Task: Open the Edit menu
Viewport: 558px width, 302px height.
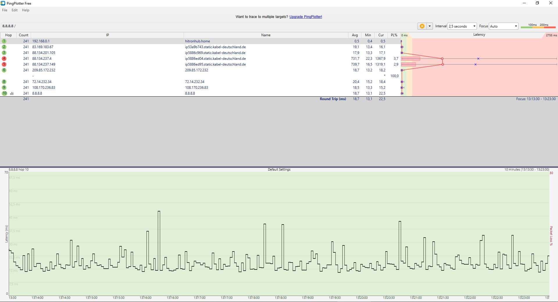Action: pos(15,10)
